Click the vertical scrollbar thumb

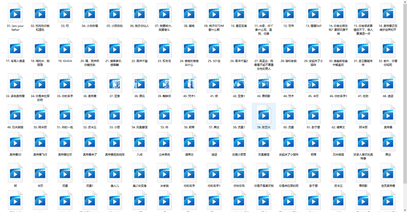coord(405,94)
